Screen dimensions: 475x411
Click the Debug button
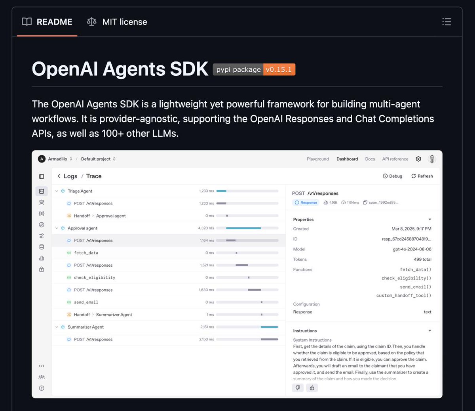click(392, 176)
